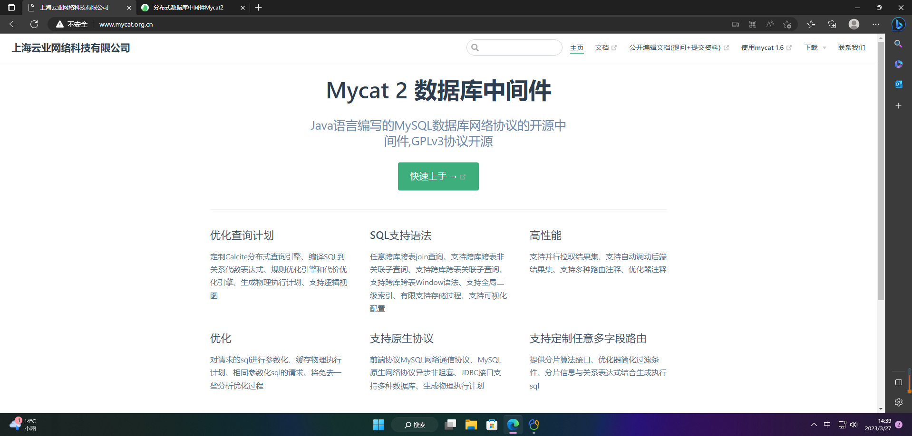Open Outlook from the Edge sidebar
The width and height of the screenshot is (912, 436).
pyautogui.click(x=898, y=84)
